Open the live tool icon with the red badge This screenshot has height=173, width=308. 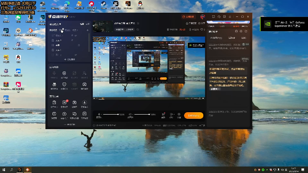[64, 102]
